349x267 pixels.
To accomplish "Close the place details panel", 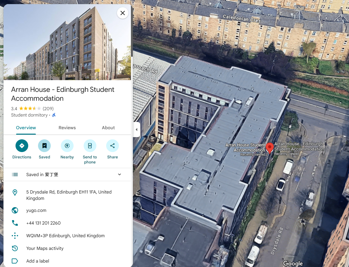I will [123, 13].
